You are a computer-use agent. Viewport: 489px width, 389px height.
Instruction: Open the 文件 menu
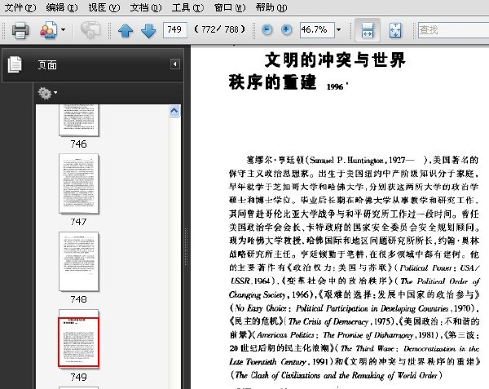click(x=20, y=7)
